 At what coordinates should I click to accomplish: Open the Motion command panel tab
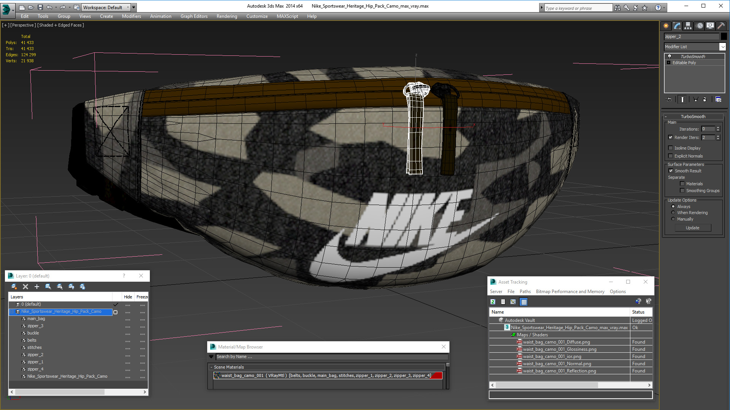pyautogui.click(x=700, y=26)
